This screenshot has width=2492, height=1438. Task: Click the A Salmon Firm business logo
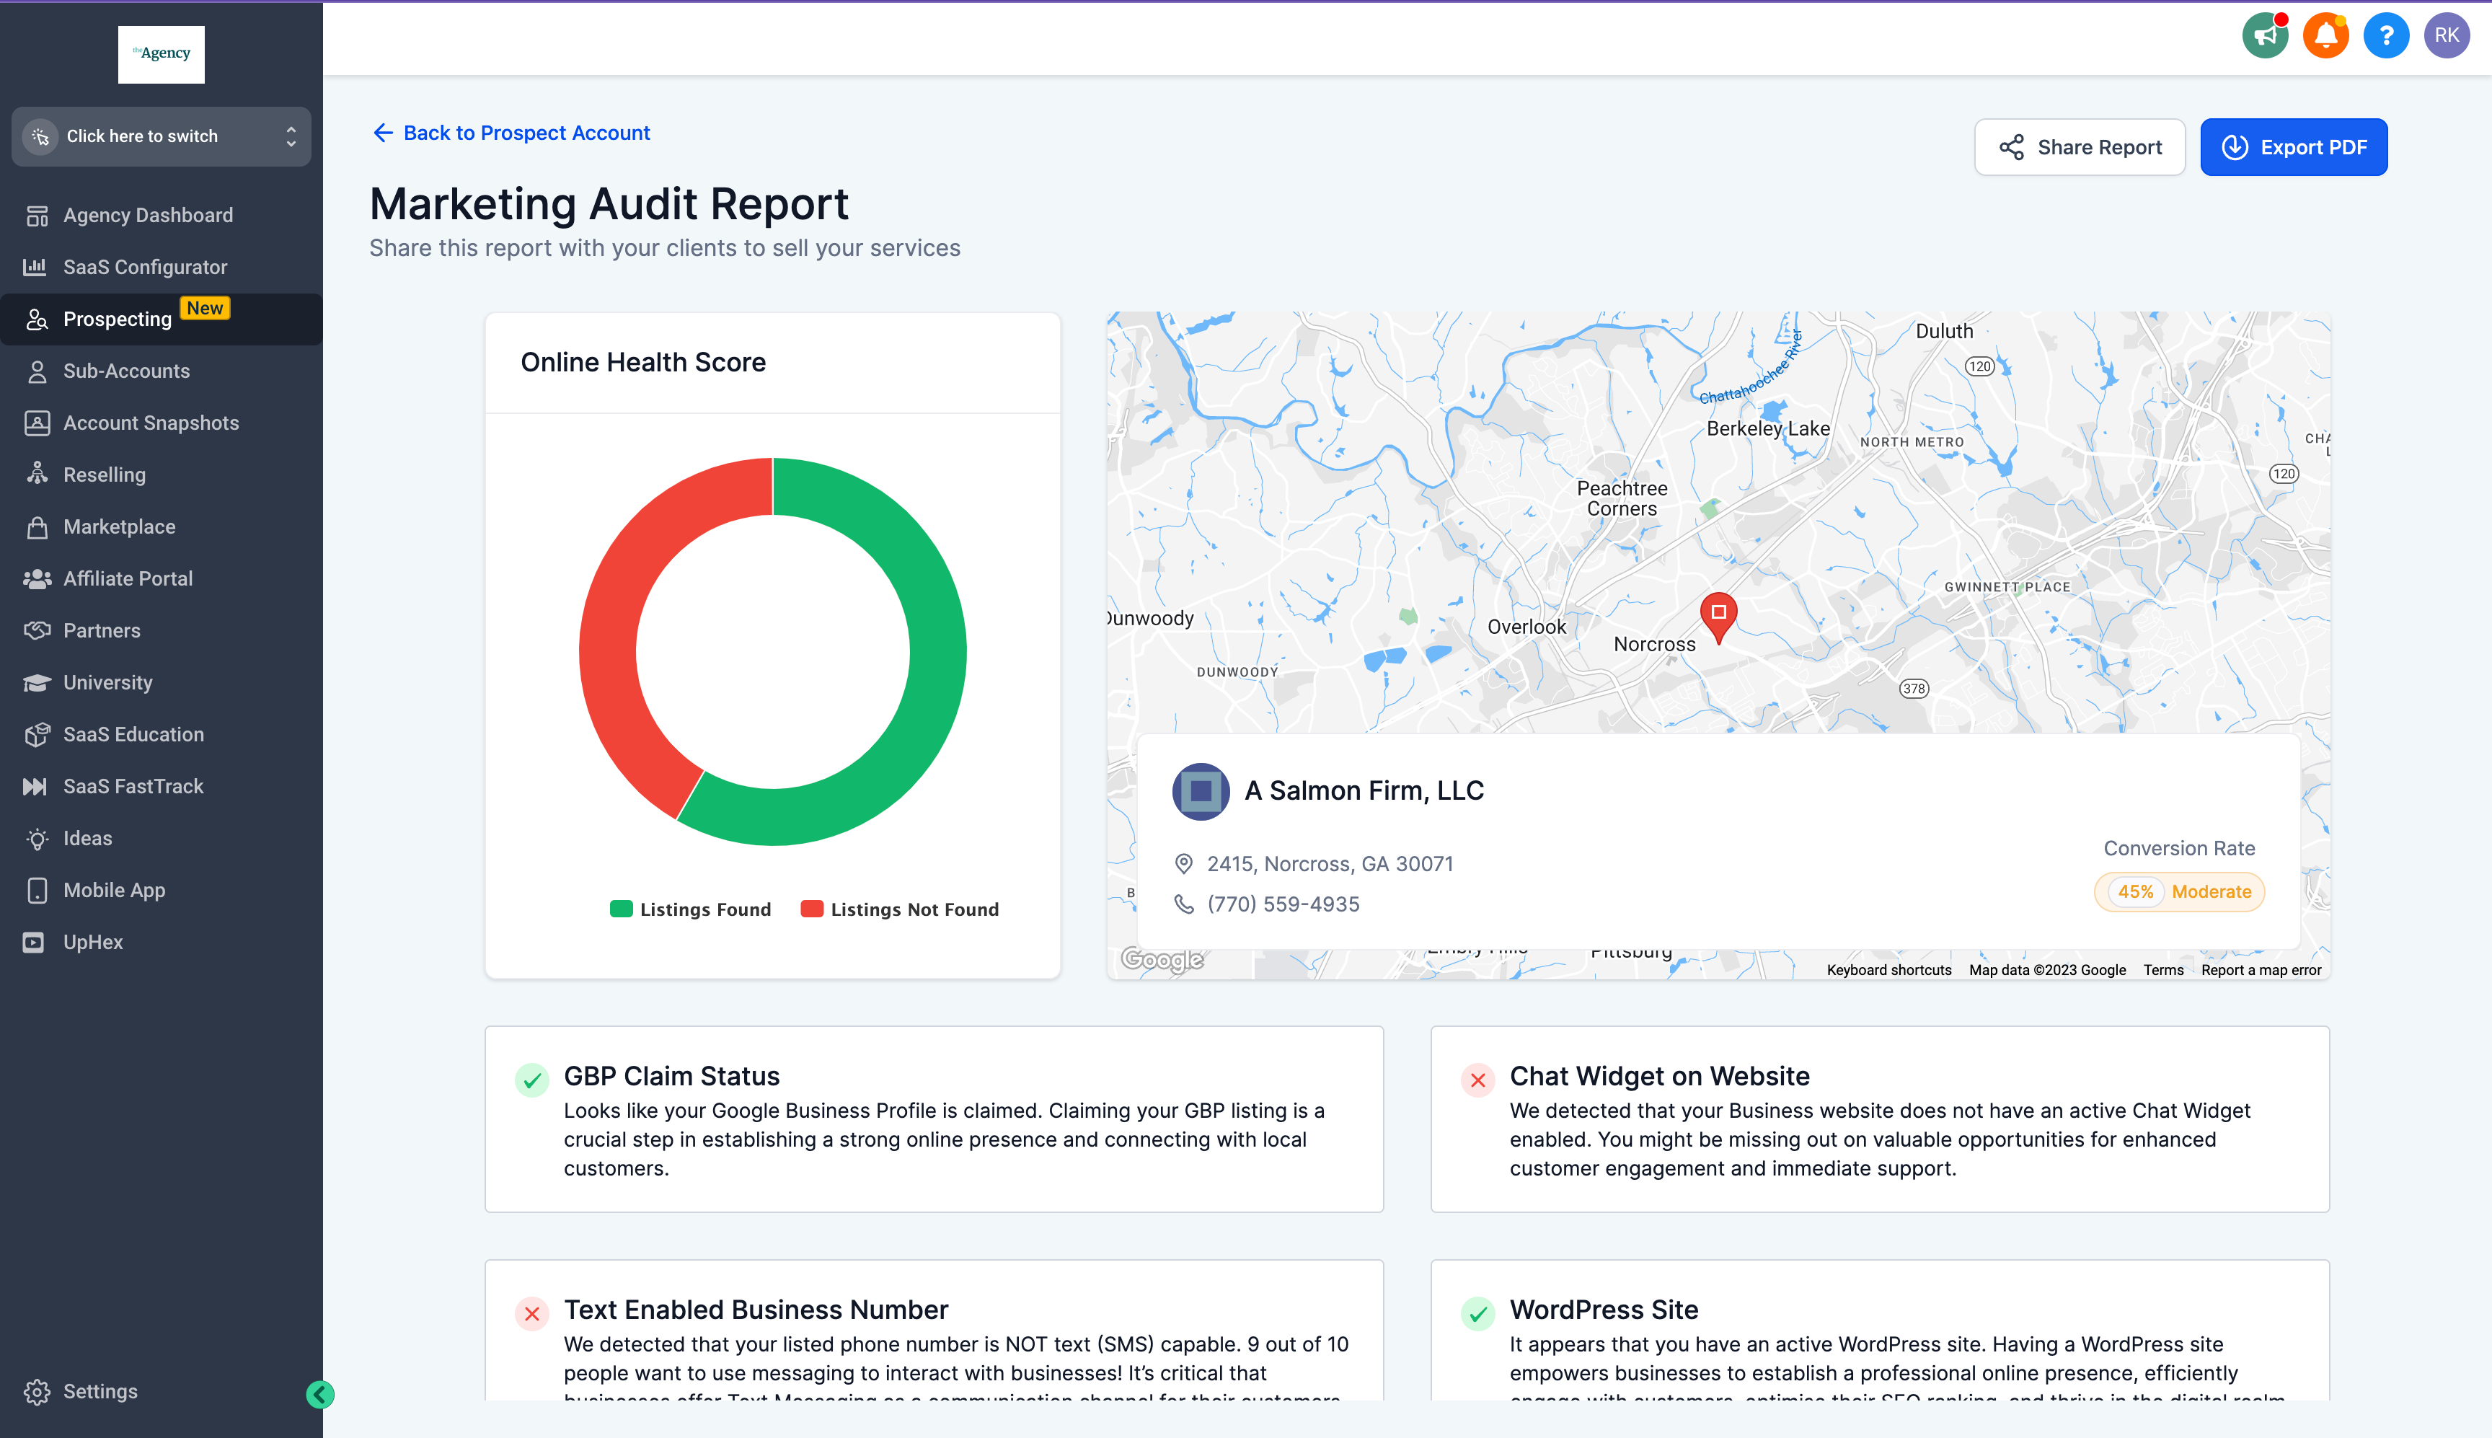click(x=1200, y=791)
